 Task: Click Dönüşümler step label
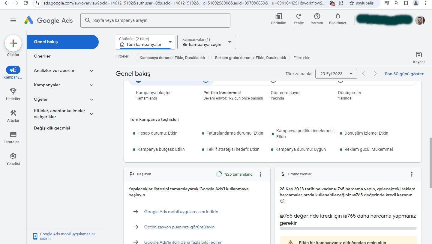coord(349,93)
